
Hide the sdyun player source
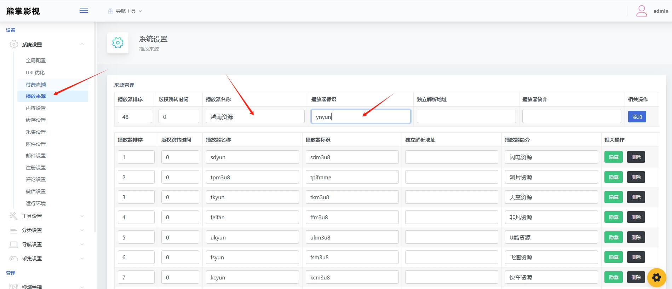click(613, 157)
